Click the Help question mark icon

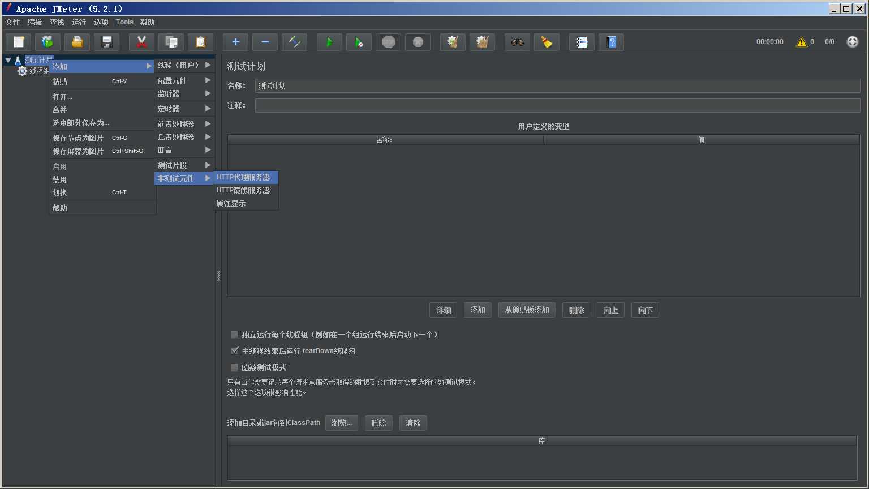click(611, 42)
